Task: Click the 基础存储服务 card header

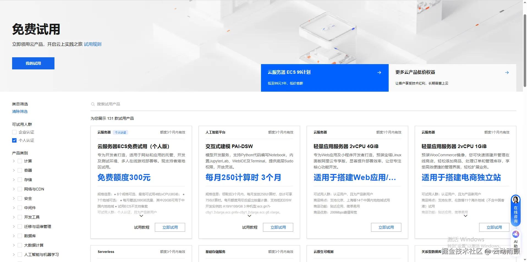Action: pos(215,252)
